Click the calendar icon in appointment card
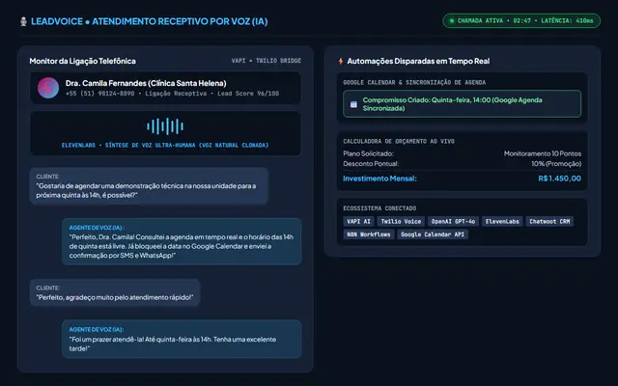This screenshot has height=386, width=618. (353, 104)
